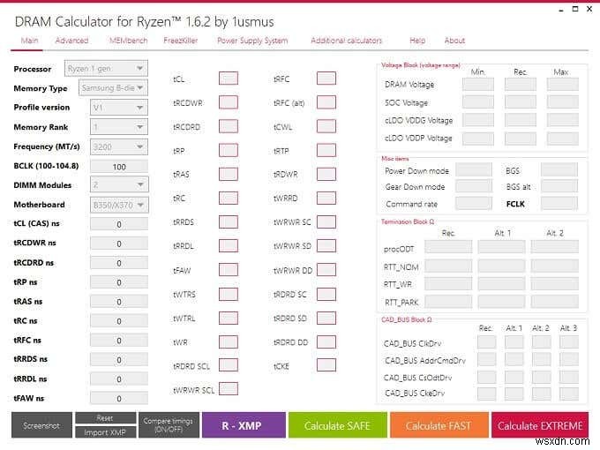This screenshot has width=600, height=450.
Task: Expand the Motherboard dropdown
Action: pos(119,205)
